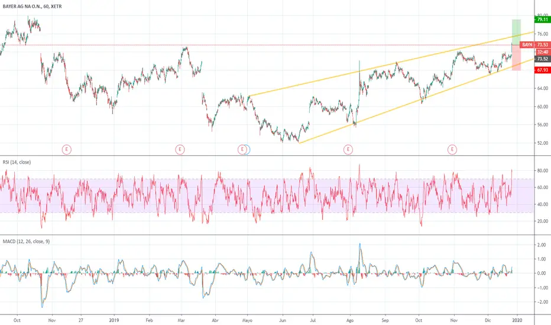This screenshot has width=551, height=325.
Task: Click the 2020 label on the time axis
Action: point(516,320)
